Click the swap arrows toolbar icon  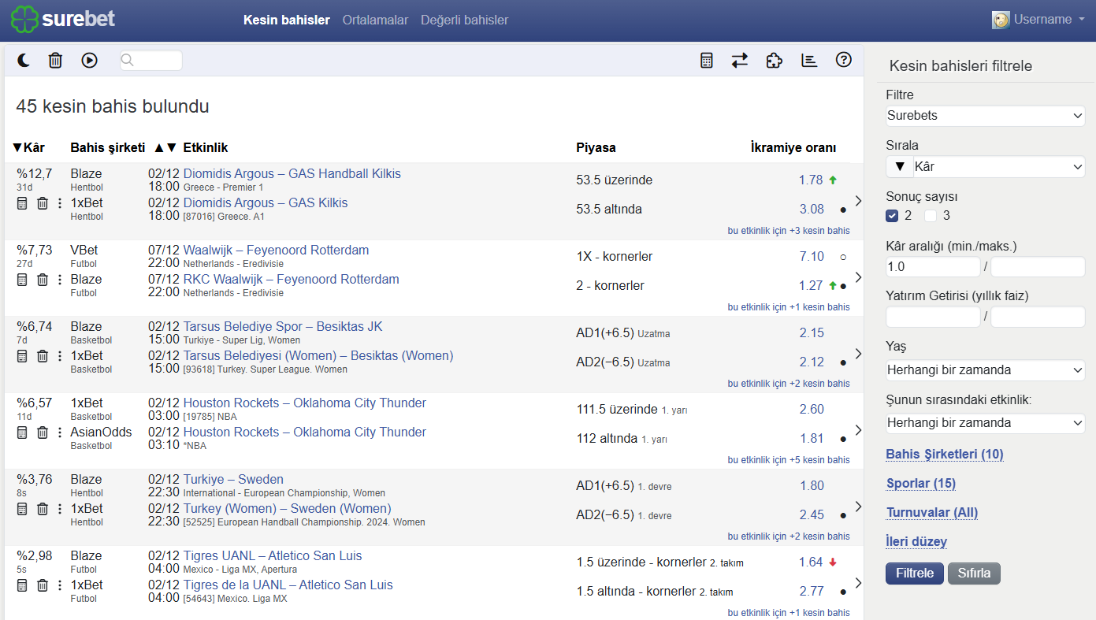click(740, 60)
